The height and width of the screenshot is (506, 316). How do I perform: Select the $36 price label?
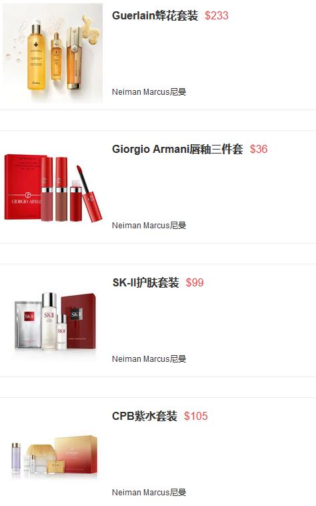[x=259, y=149]
